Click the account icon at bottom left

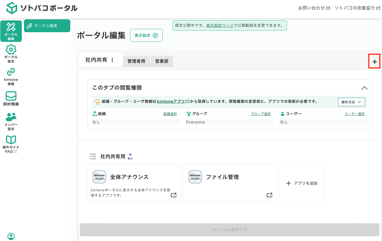point(11,236)
